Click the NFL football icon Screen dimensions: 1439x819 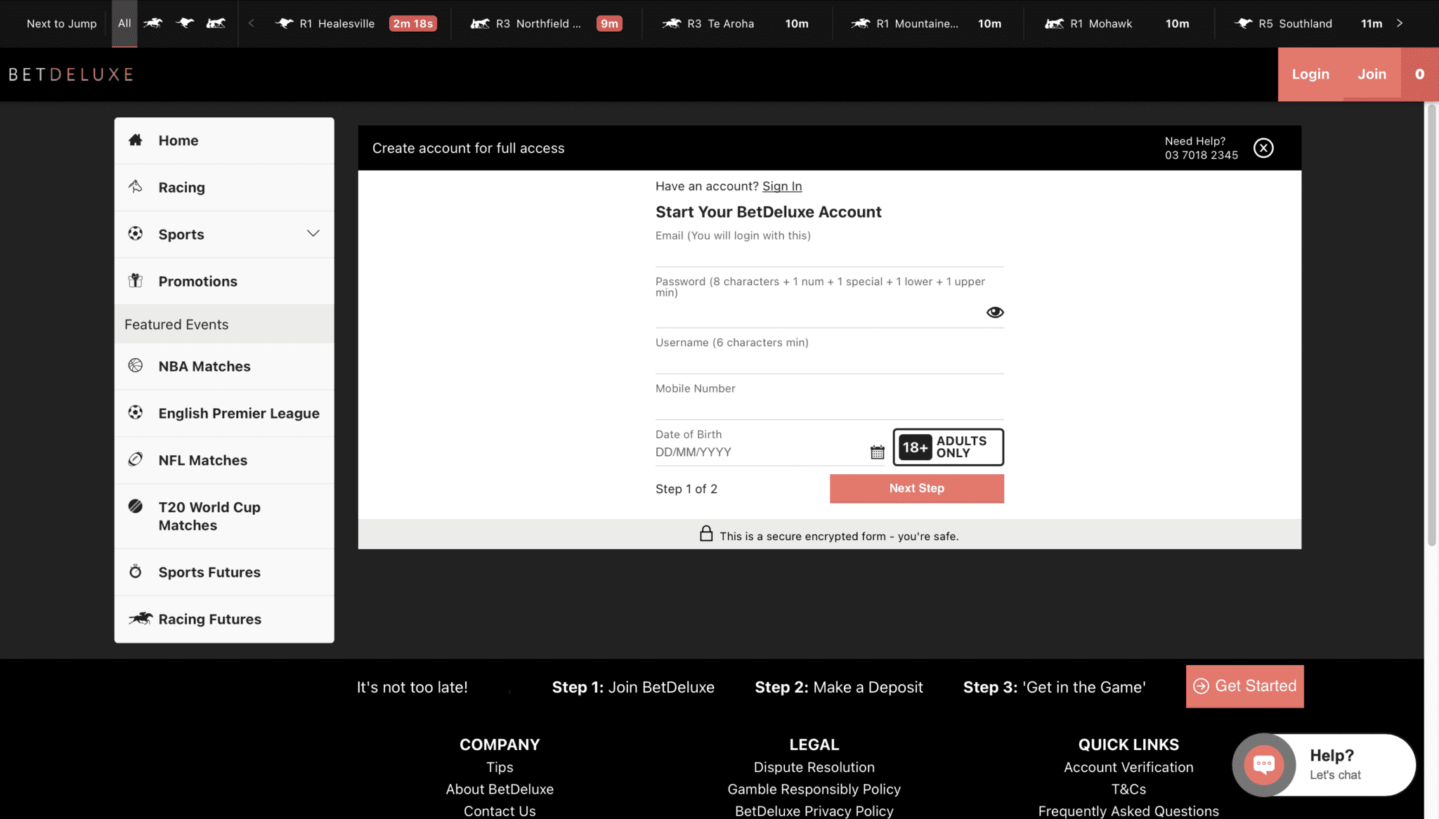click(x=136, y=459)
